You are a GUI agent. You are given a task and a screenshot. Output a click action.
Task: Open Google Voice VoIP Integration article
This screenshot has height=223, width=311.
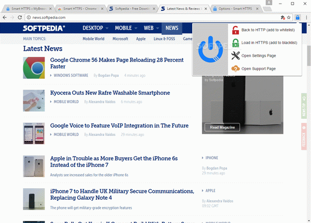point(119,126)
